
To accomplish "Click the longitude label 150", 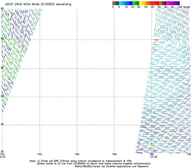I will tap(2, 154).
